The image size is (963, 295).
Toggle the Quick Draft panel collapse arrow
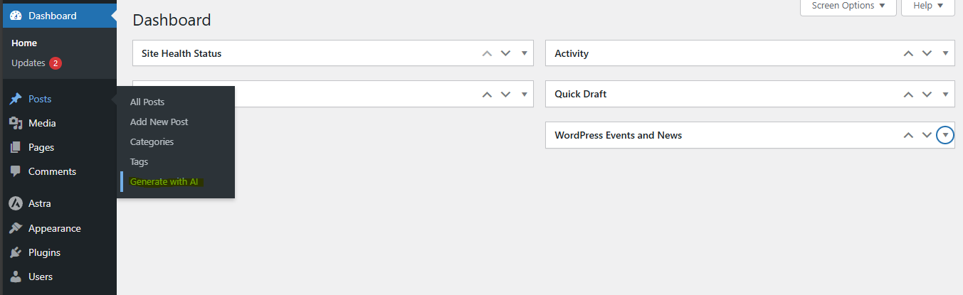pos(945,94)
